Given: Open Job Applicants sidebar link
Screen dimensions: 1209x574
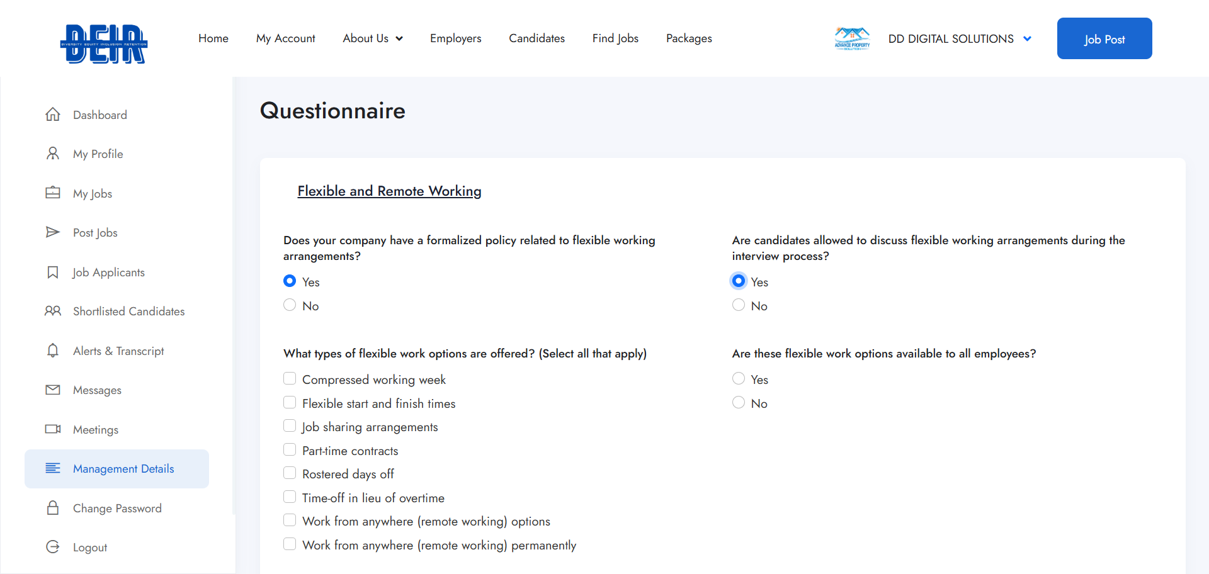Looking at the screenshot, I should 108,273.
